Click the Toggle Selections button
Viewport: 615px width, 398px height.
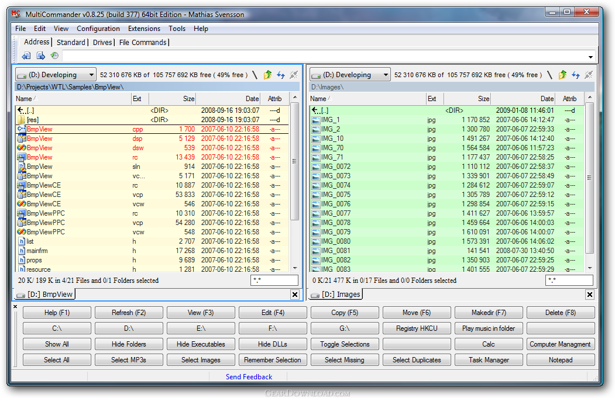point(345,344)
